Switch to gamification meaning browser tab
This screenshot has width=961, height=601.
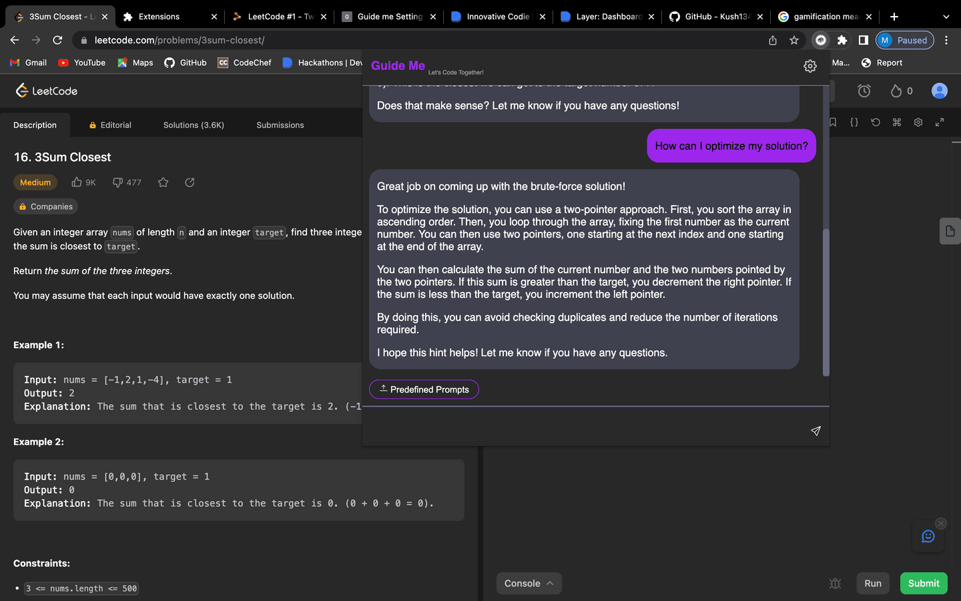click(826, 17)
